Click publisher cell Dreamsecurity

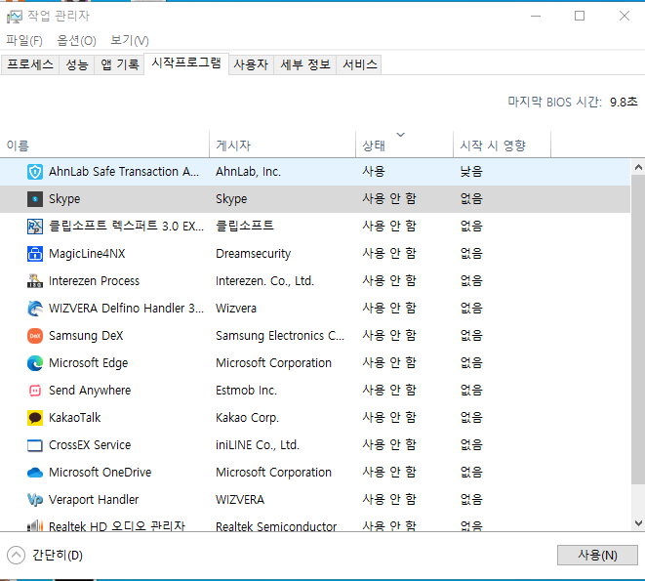pyautogui.click(x=254, y=254)
